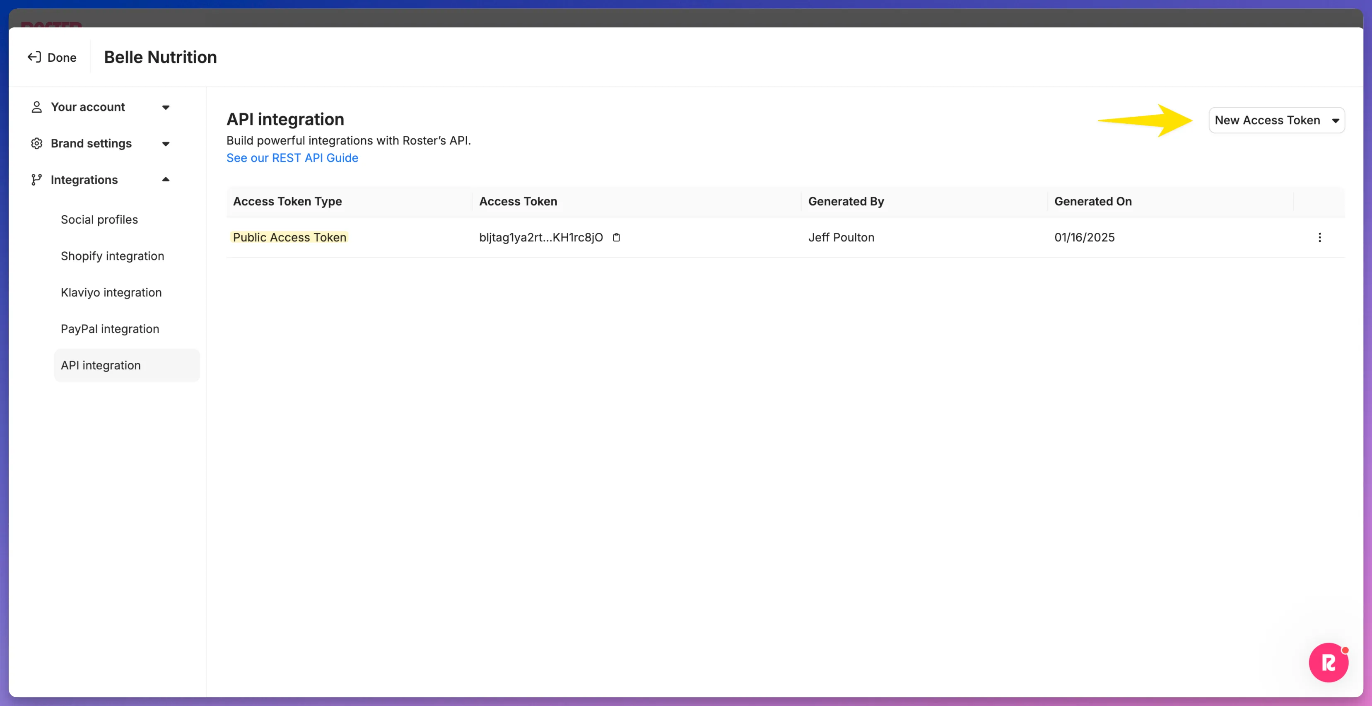The height and width of the screenshot is (706, 1372).
Task: Click the token value bljtag1ya2rt...KH1rc8jO
Action: [540, 237]
